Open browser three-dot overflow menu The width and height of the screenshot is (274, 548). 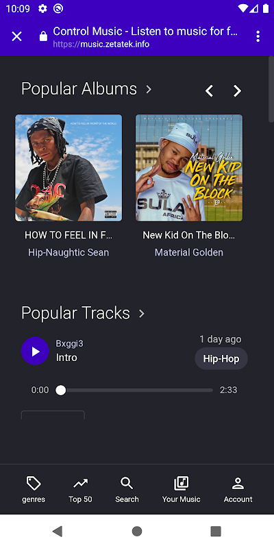click(258, 36)
